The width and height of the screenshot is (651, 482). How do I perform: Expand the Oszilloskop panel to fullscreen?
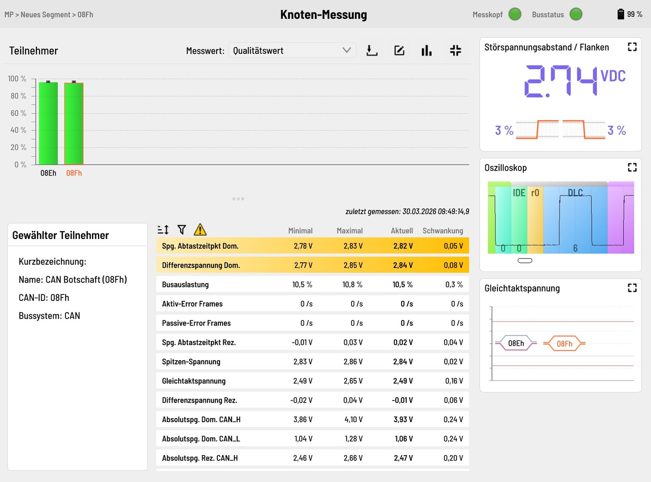pyautogui.click(x=632, y=167)
